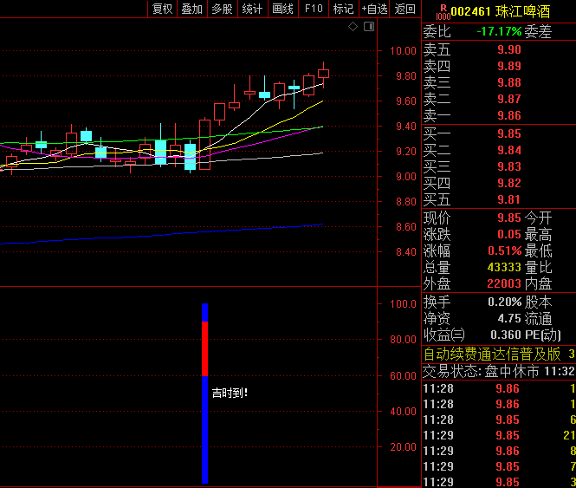Select 买二 price 9.84
Screen dimensions: 576x488
pos(509,150)
